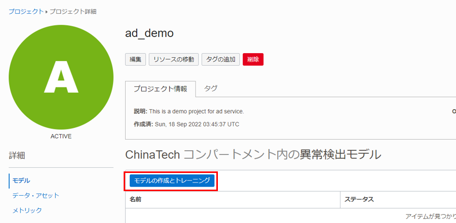
Task: Open リソースの移動 to move the resource
Action: pos(173,59)
